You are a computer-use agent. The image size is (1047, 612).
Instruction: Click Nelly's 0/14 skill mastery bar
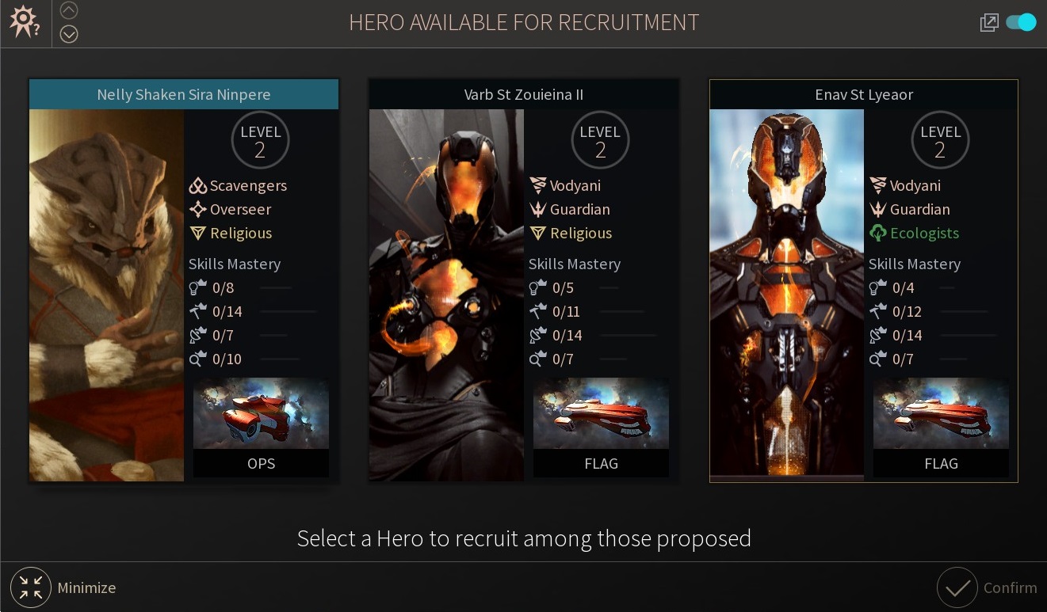click(287, 312)
